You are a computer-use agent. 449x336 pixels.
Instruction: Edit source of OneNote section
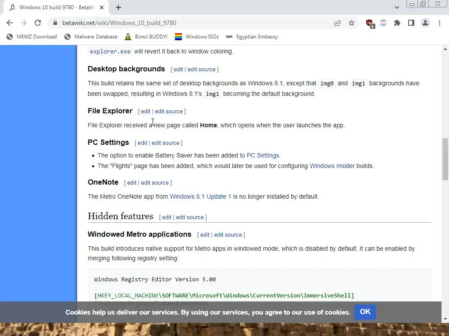(155, 182)
